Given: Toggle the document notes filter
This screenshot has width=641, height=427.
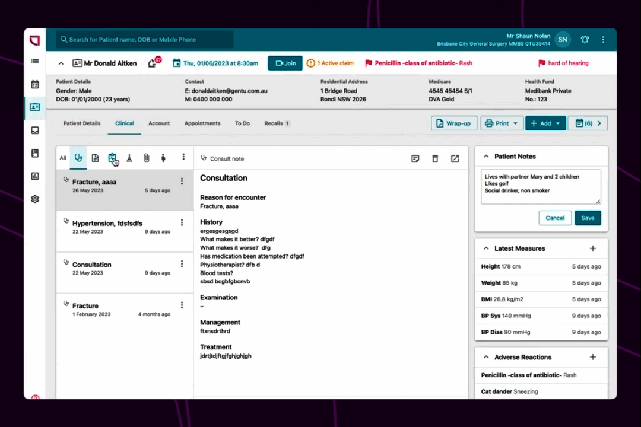Looking at the screenshot, I should 95,158.
